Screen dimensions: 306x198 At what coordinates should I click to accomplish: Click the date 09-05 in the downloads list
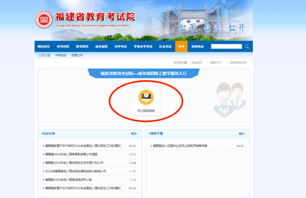point(240,146)
